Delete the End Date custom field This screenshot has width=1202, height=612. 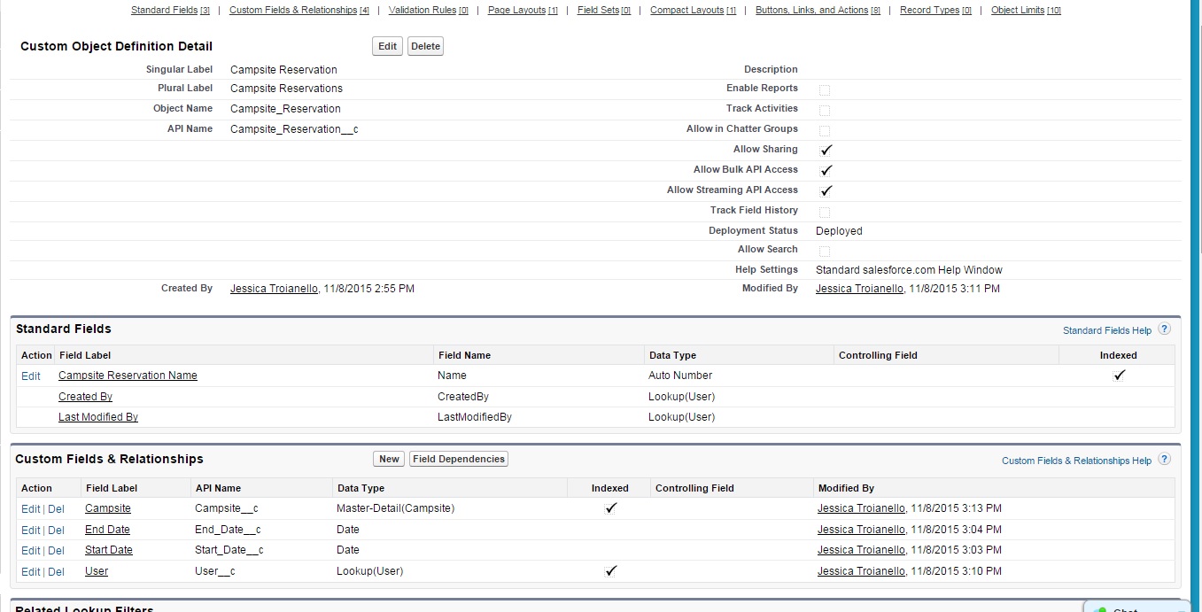[x=56, y=531]
